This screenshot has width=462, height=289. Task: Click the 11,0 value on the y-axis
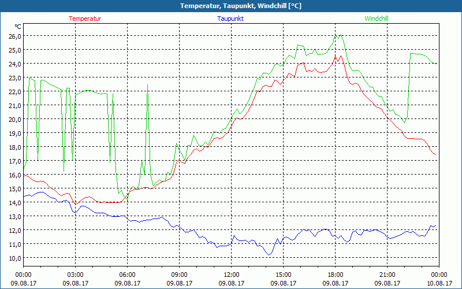pos(15,244)
